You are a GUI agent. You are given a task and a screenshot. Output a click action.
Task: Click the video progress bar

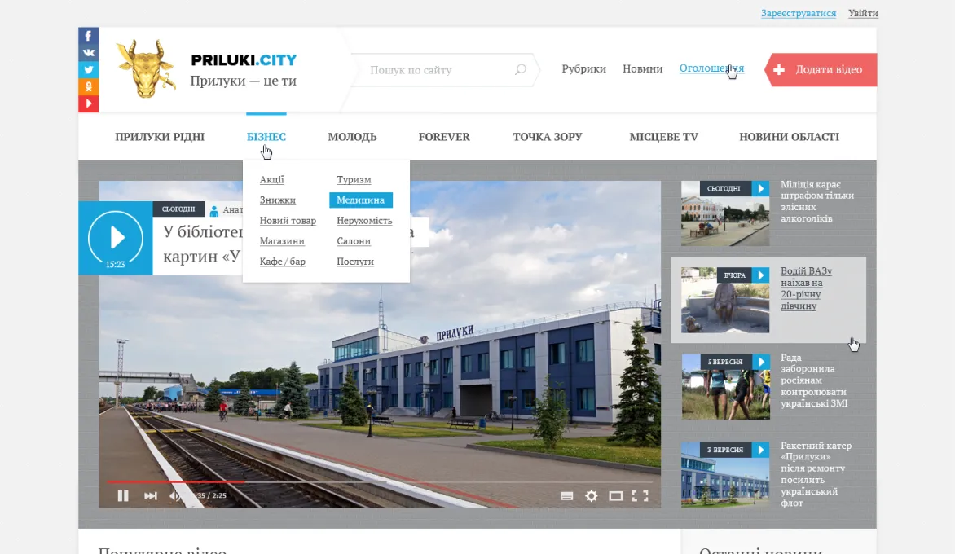[x=377, y=482]
